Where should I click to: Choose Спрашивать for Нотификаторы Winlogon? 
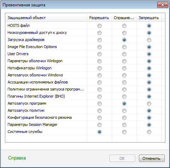(124, 68)
